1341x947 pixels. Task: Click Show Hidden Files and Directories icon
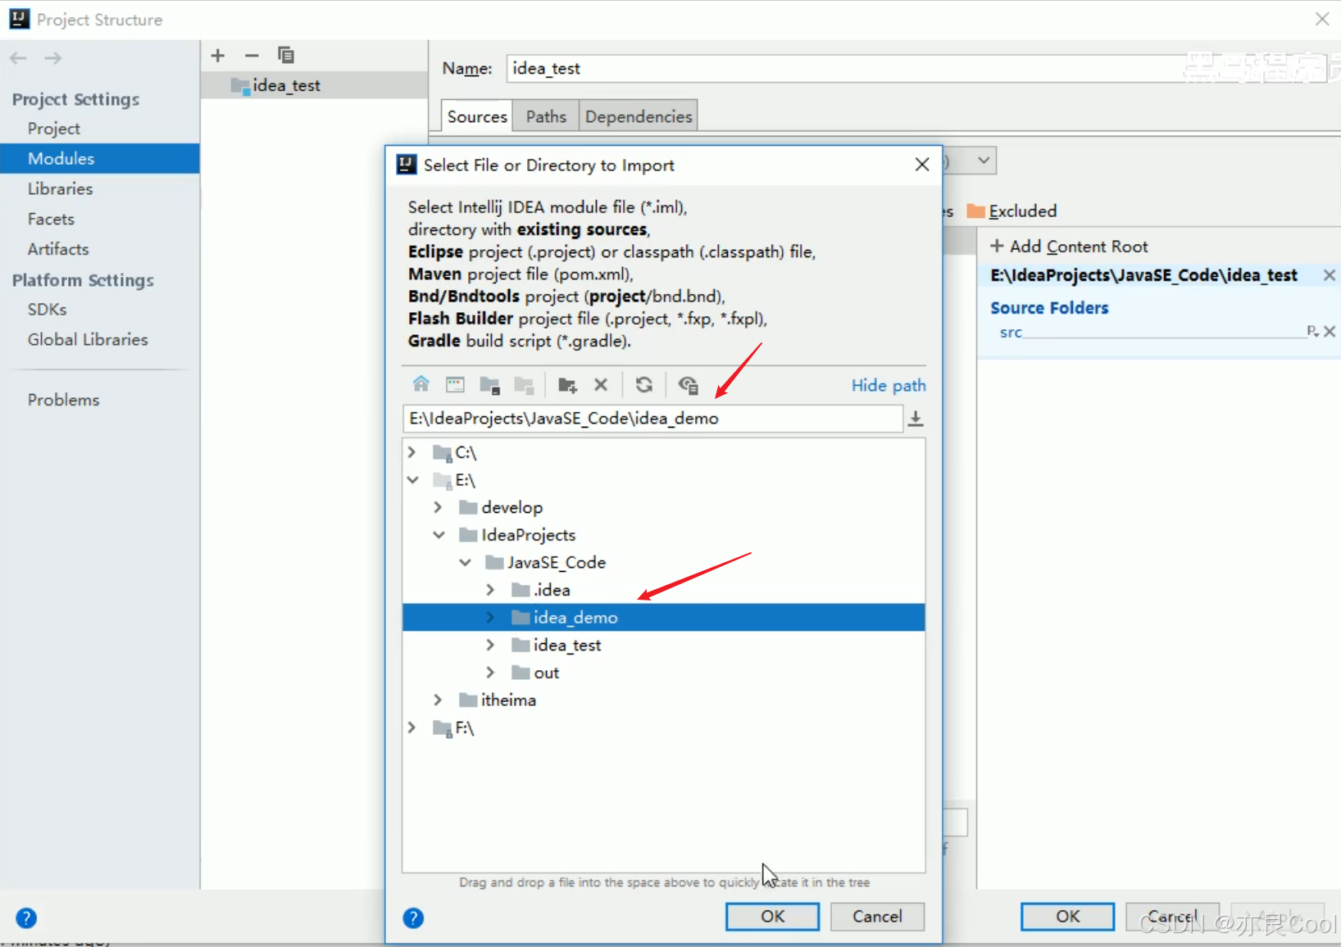tap(689, 384)
